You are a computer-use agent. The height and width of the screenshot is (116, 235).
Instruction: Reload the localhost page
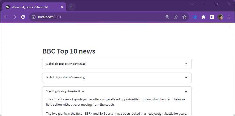(23, 17)
